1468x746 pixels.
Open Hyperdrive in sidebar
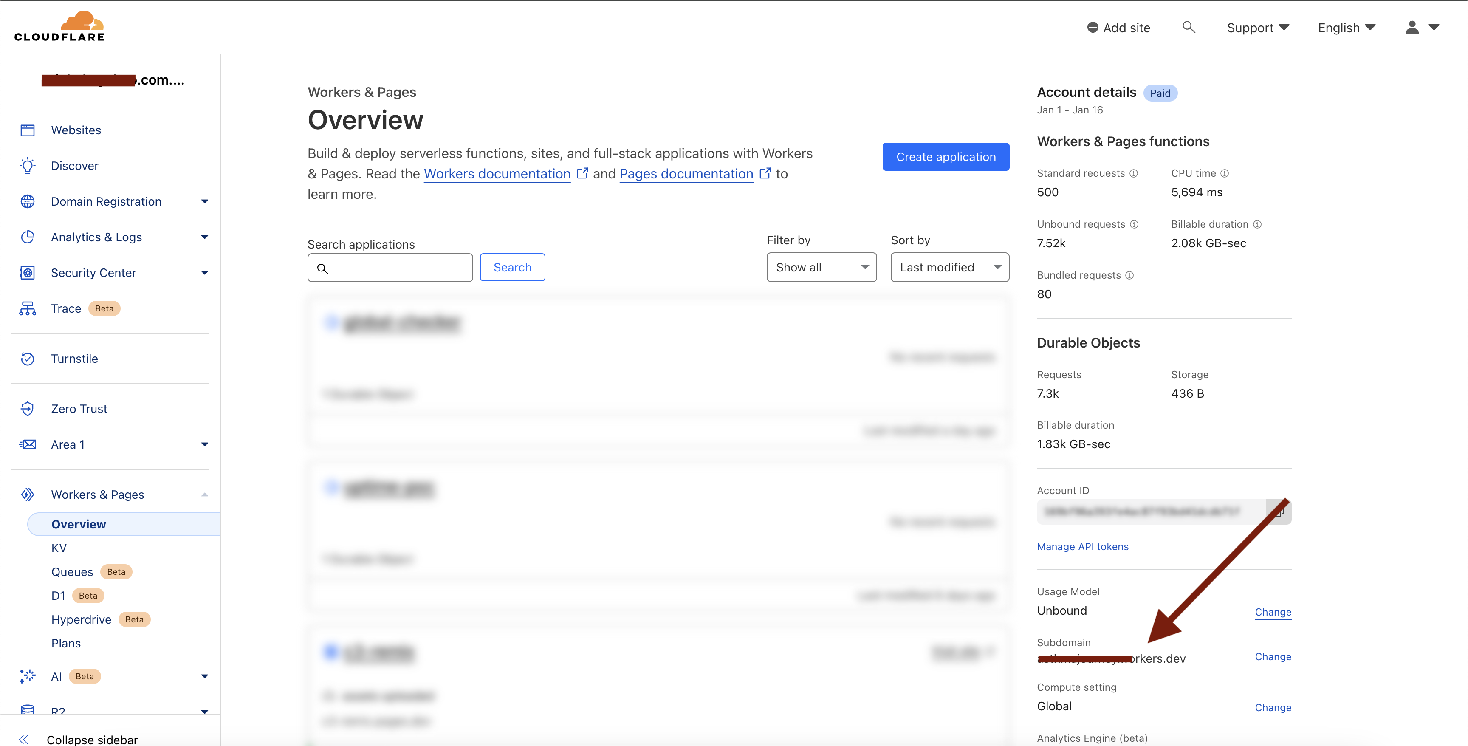click(82, 620)
